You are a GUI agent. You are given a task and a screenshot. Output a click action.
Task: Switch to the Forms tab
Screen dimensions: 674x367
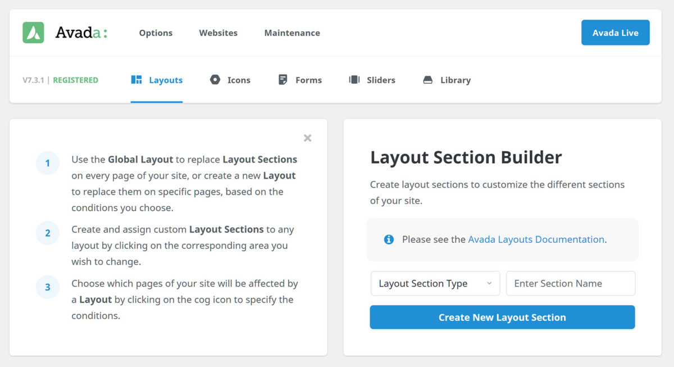(307, 80)
